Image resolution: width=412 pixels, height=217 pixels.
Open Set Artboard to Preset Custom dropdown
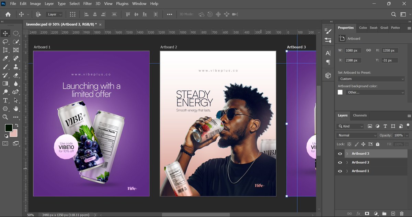click(371, 79)
